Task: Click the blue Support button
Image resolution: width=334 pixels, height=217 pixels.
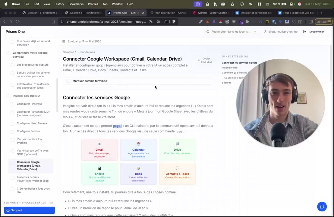Action: click(30, 210)
